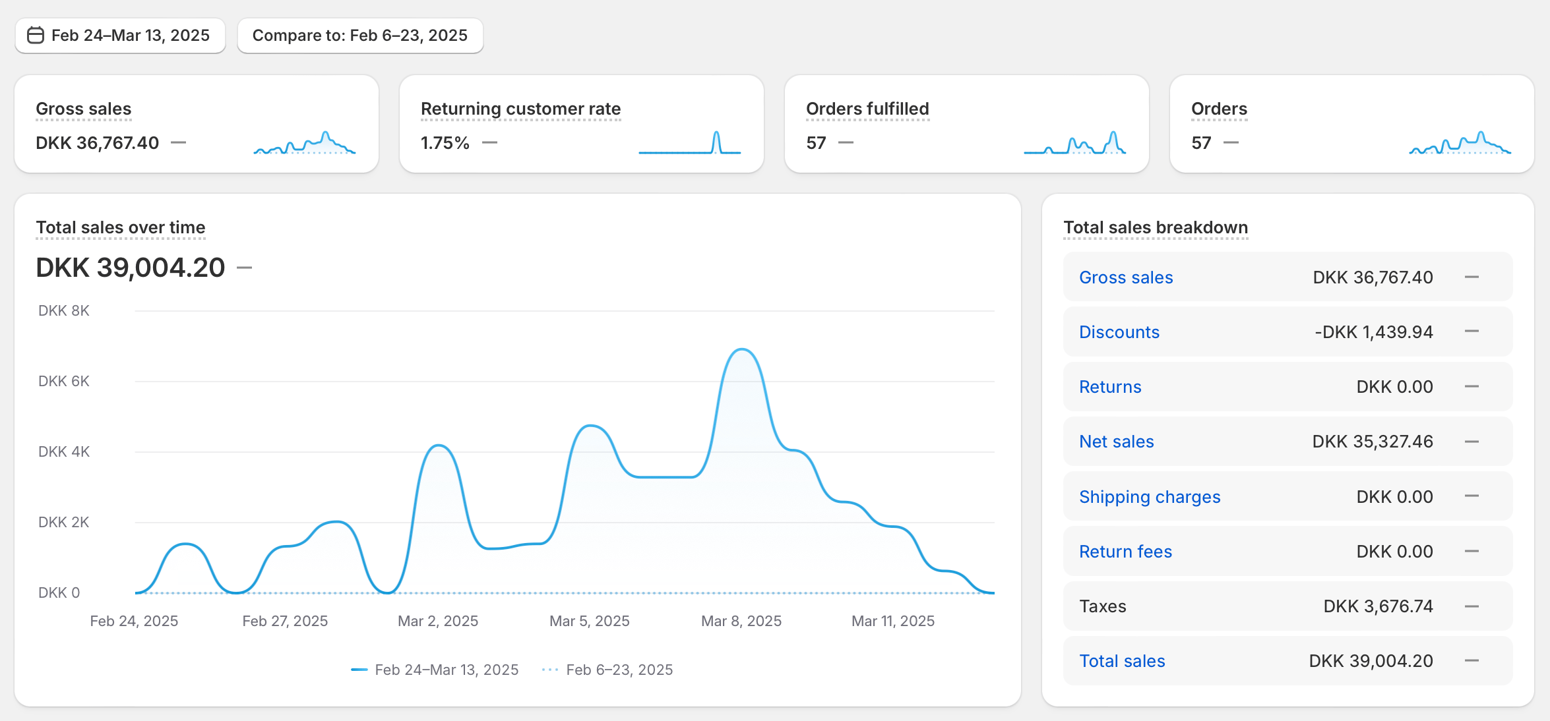Open the Orders fulfilled card title
Viewport: 1550px width, 721px height.
(867, 109)
